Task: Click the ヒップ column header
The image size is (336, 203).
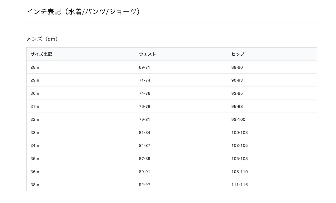Action: point(238,54)
